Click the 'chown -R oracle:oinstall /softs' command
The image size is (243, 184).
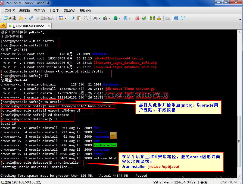click(74, 71)
